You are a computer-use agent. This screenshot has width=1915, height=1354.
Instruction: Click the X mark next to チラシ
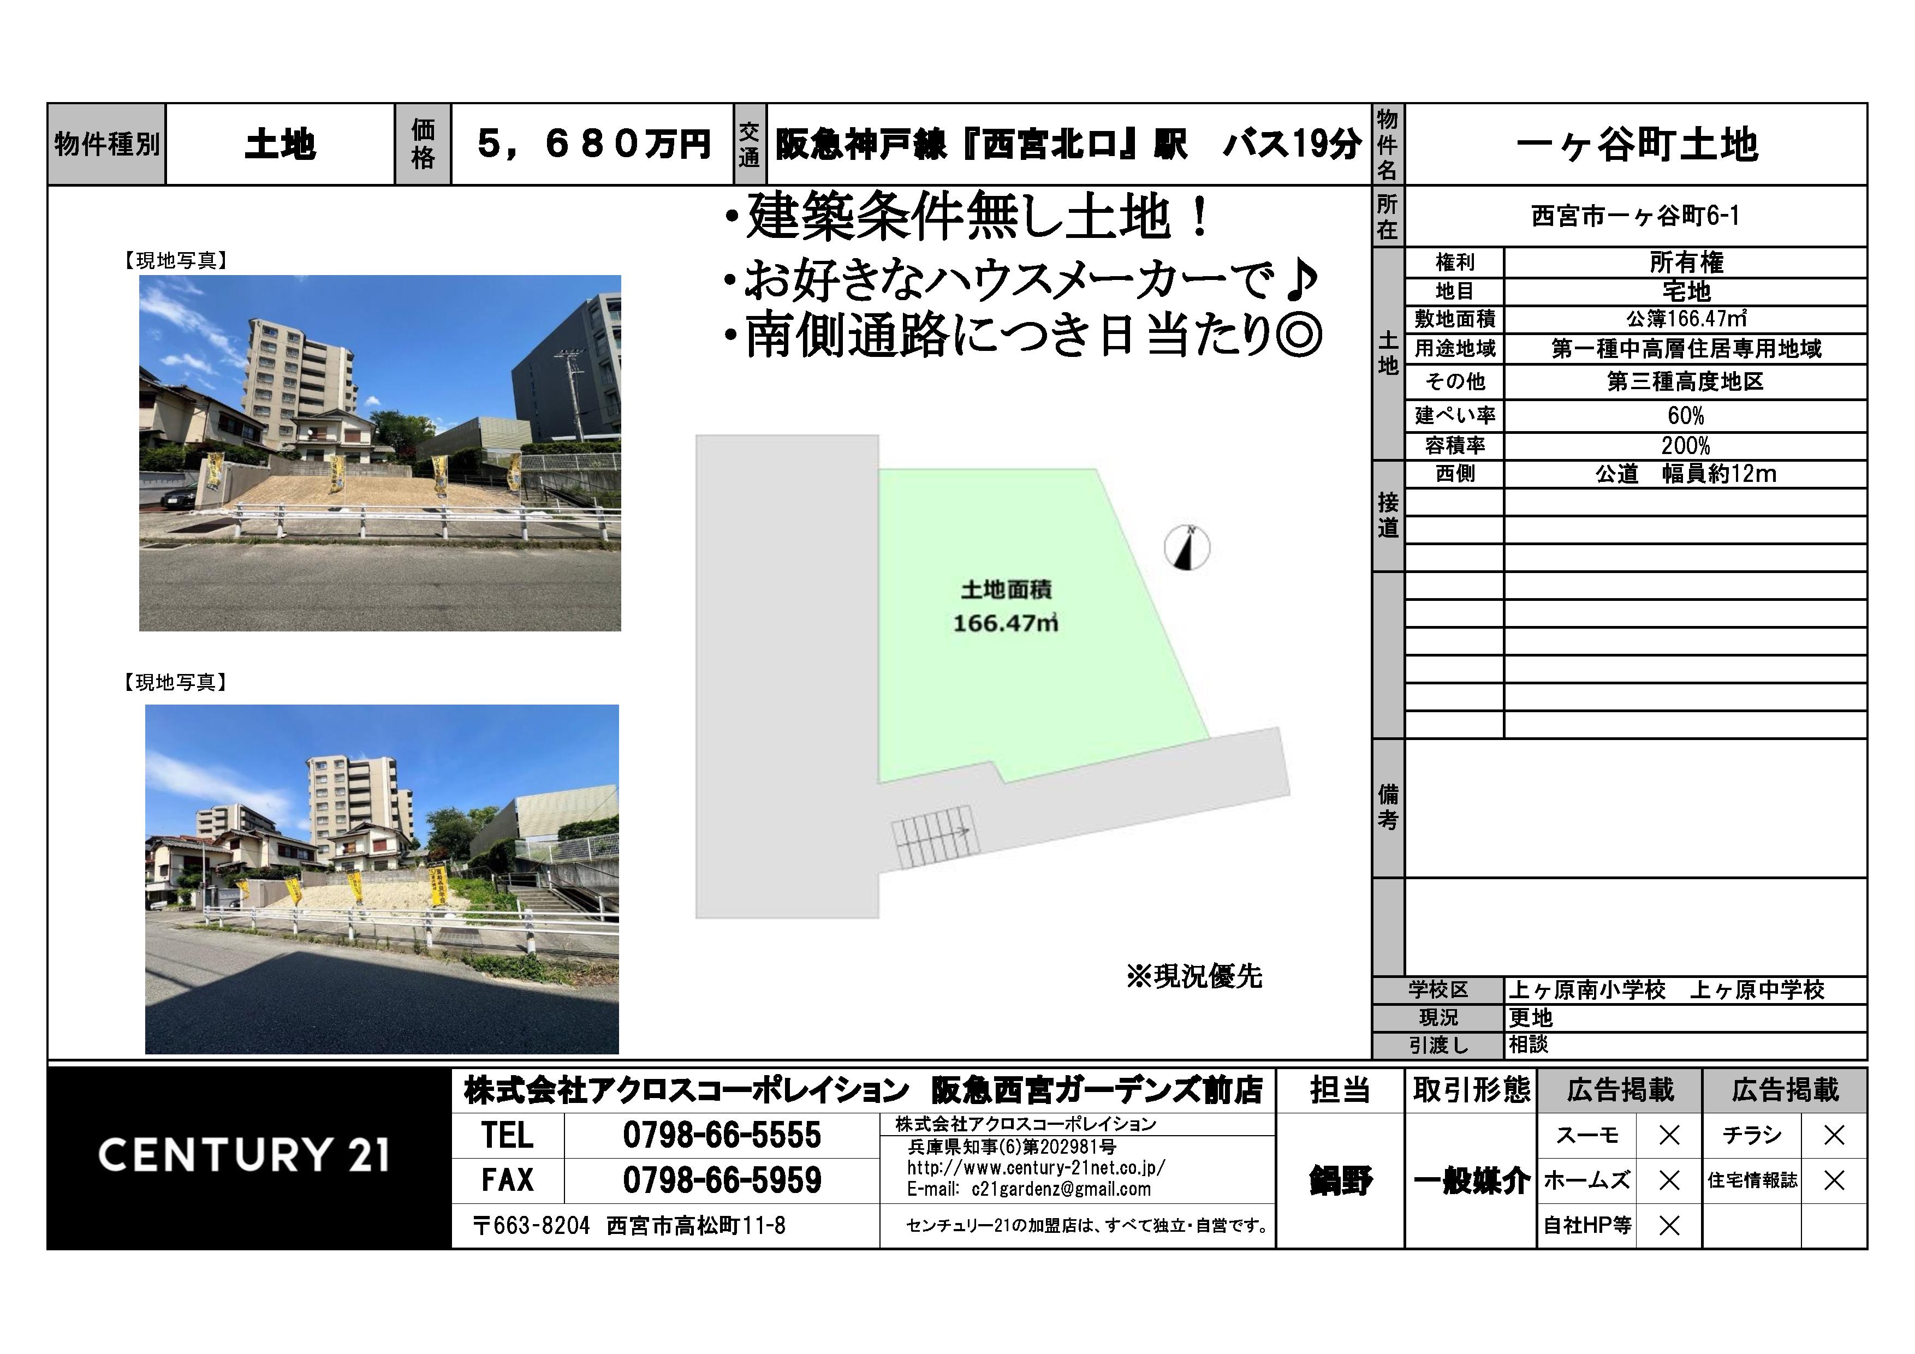(x=1834, y=1136)
